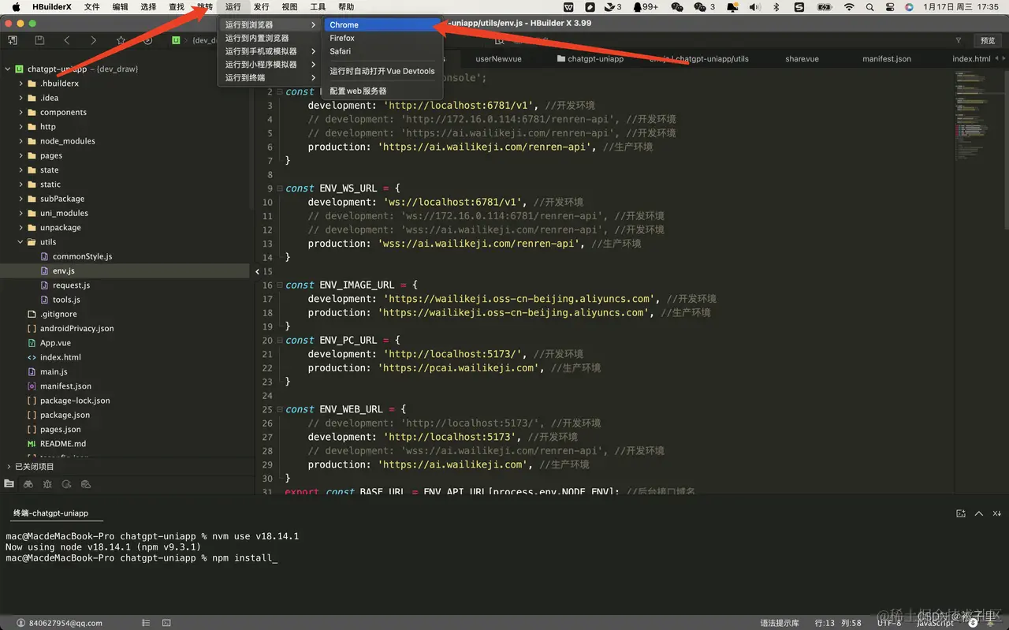Click the volume icon in menu bar

pos(754,7)
